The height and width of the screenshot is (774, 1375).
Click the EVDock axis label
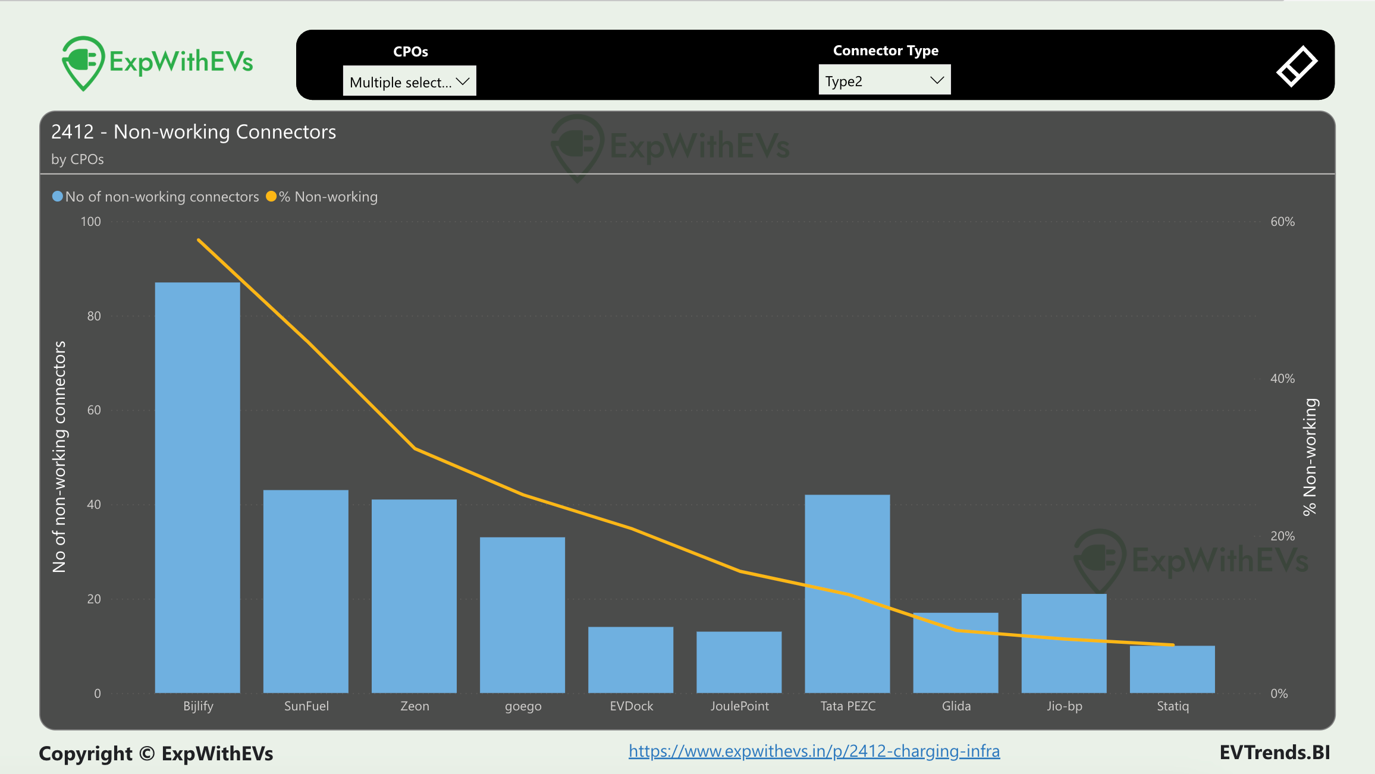click(x=631, y=706)
